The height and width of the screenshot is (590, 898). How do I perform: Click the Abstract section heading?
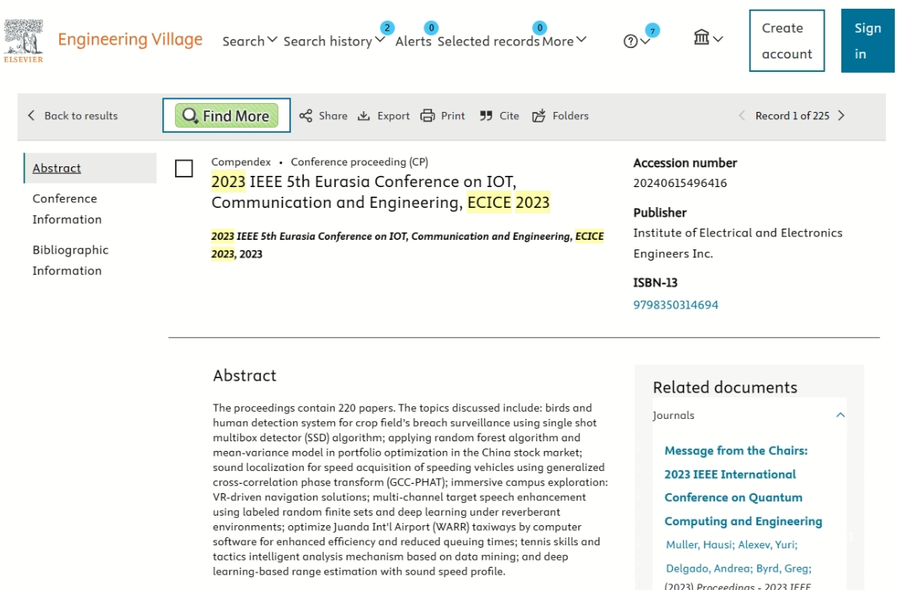pyautogui.click(x=244, y=376)
